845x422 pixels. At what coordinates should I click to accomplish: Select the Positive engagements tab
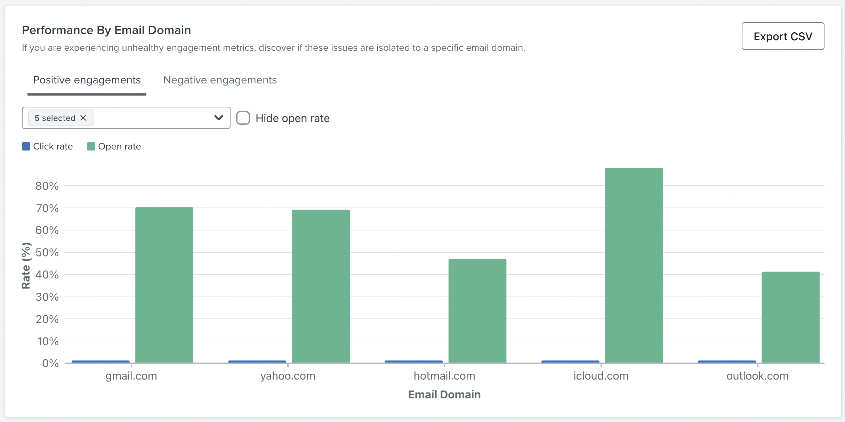(x=86, y=80)
